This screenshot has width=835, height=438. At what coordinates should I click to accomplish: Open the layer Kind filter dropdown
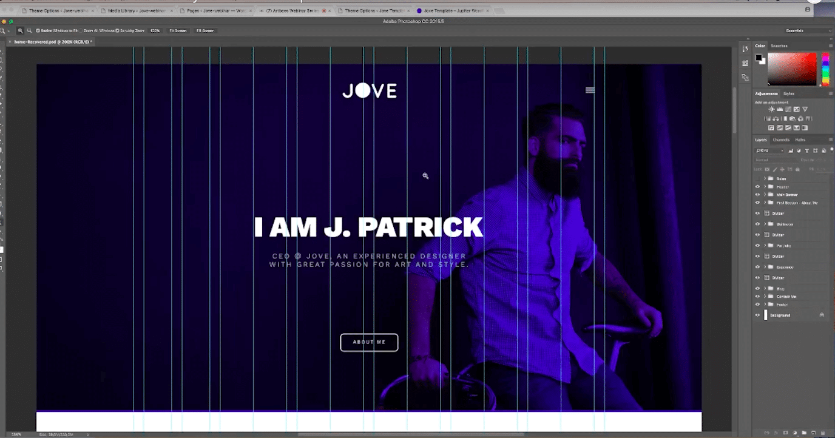pyautogui.click(x=769, y=150)
